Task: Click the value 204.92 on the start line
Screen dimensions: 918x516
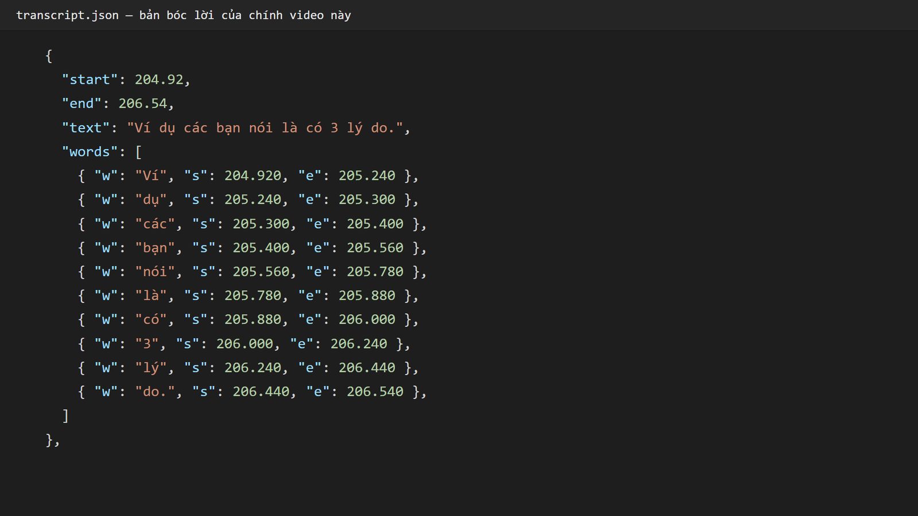Action: pyautogui.click(x=159, y=80)
